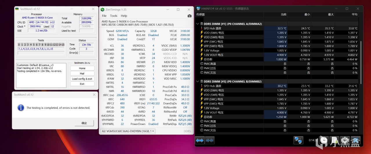The width and height of the screenshot is (371, 154).
Task: Open the ZenTimings File menu
Action: pyautogui.click(x=104, y=16)
